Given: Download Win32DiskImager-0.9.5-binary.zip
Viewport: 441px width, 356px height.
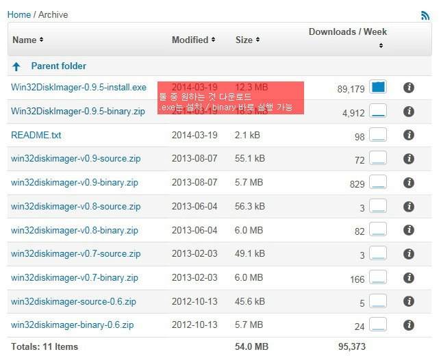Looking at the screenshot, I should pos(78,112).
